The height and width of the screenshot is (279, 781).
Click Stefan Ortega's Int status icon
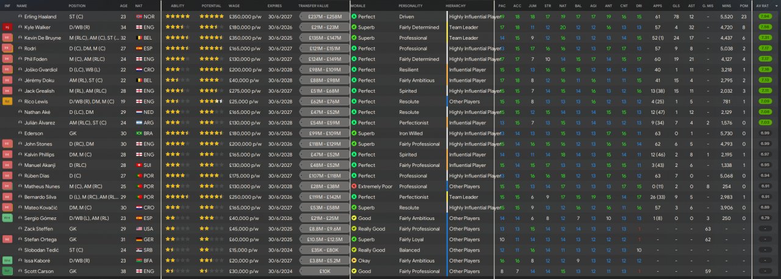7,239
